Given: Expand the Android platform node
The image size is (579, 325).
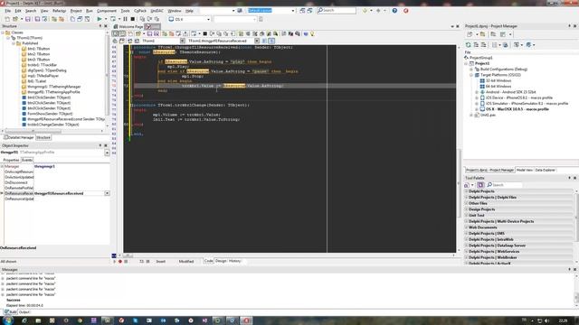Looking at the screenshot, I should pyautogui.click(x=477, y=92).
